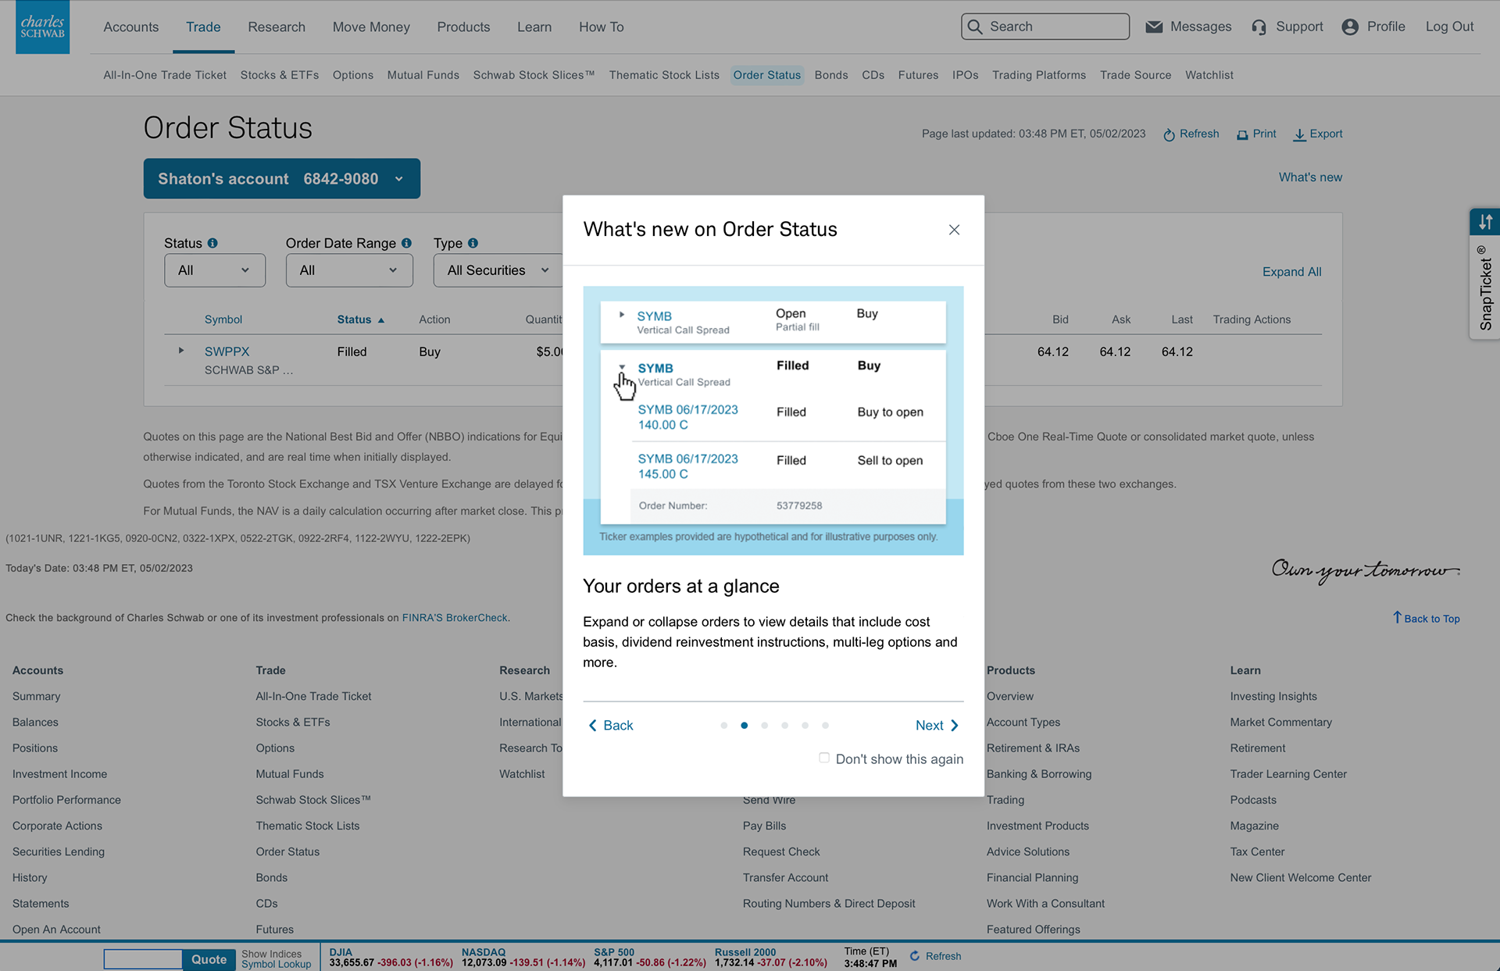Open the Products menu
Viewport: 1500px width, 971px height.
pyautogui.click(x=463, y=27)
